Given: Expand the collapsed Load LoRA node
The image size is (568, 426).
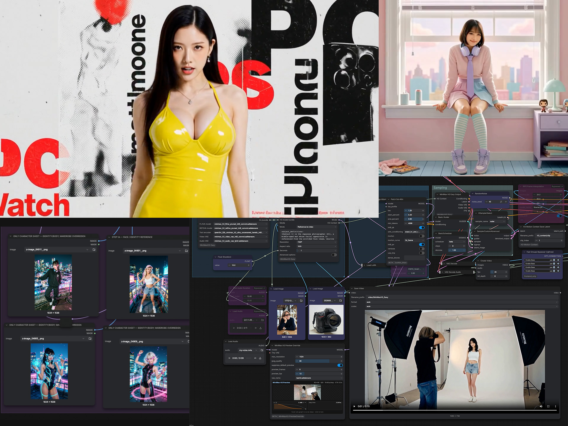Looking at the screenshot, I should click(x=364, y=265).
